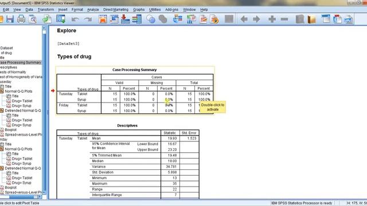Click the Print icon in toolbar
This screenshot has width=367, height=206.
coord(21,19)
